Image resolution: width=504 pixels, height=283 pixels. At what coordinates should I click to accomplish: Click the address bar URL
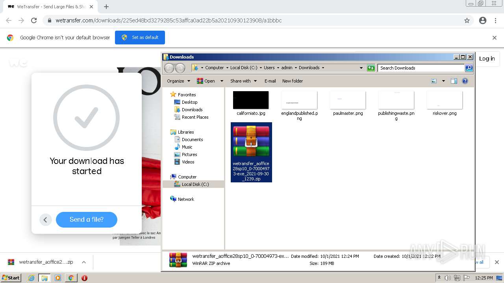[x=169, y=20]
